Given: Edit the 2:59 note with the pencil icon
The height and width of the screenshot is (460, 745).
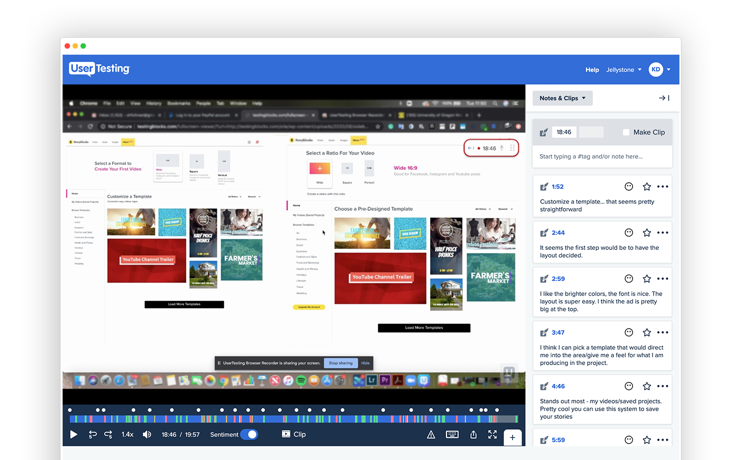Looking at the screenshot, I should coord(544,279).
